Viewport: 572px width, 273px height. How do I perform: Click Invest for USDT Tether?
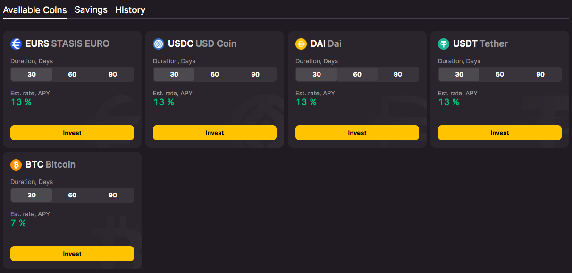coord(500,133)
